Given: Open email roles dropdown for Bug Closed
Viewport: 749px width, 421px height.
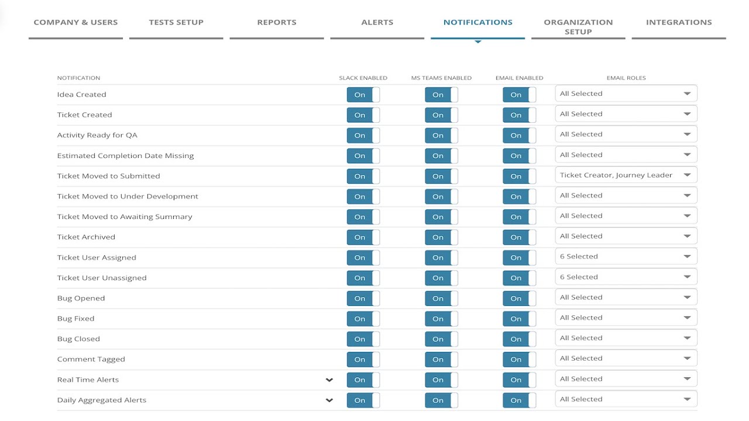Looking at the screenshot, I should tap(626, 338).
